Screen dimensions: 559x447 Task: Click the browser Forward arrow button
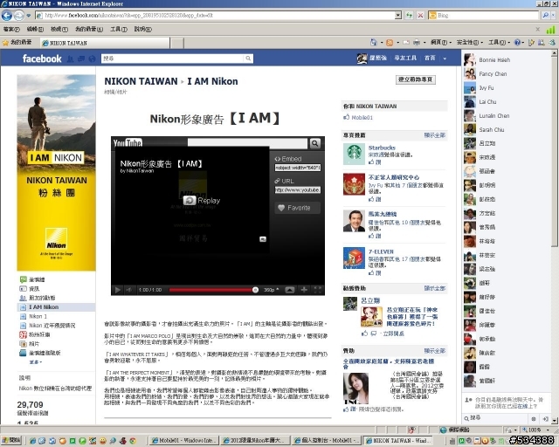(x=19, y=16)
